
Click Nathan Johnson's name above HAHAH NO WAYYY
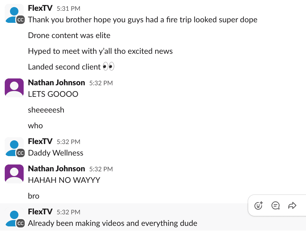tap(57, 169)
